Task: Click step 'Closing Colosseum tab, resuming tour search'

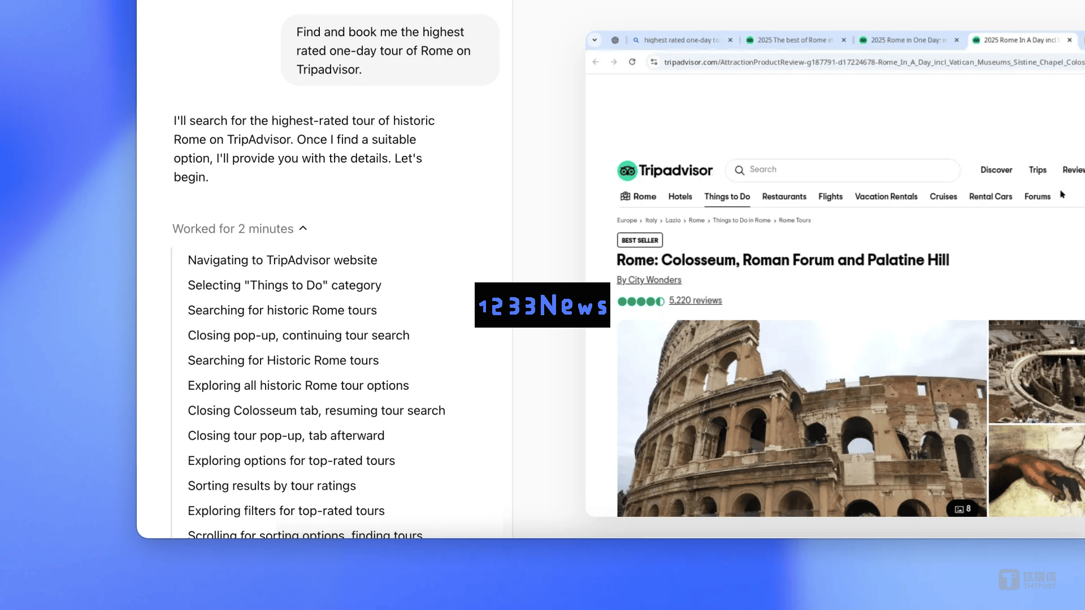Action: point(316,411)
